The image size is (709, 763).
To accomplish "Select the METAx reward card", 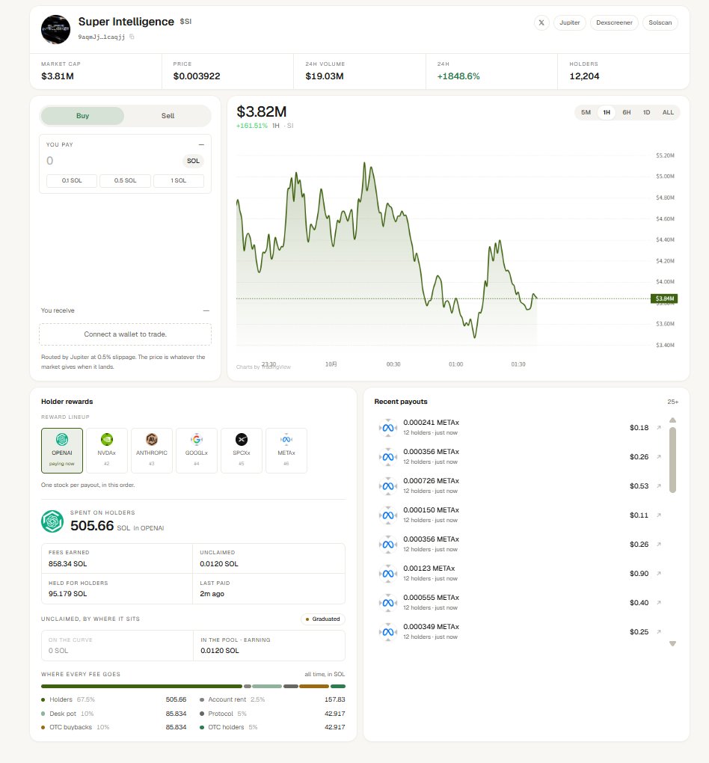I will pyautogui.click(x=286, y=450).
